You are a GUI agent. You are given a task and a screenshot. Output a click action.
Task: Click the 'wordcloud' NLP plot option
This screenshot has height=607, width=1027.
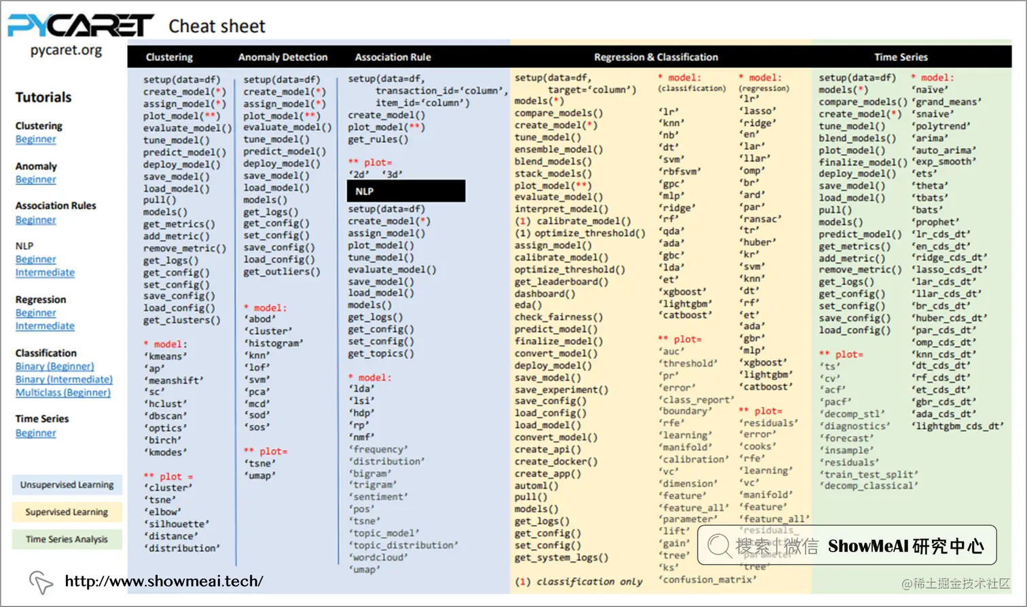coord(378,557)
